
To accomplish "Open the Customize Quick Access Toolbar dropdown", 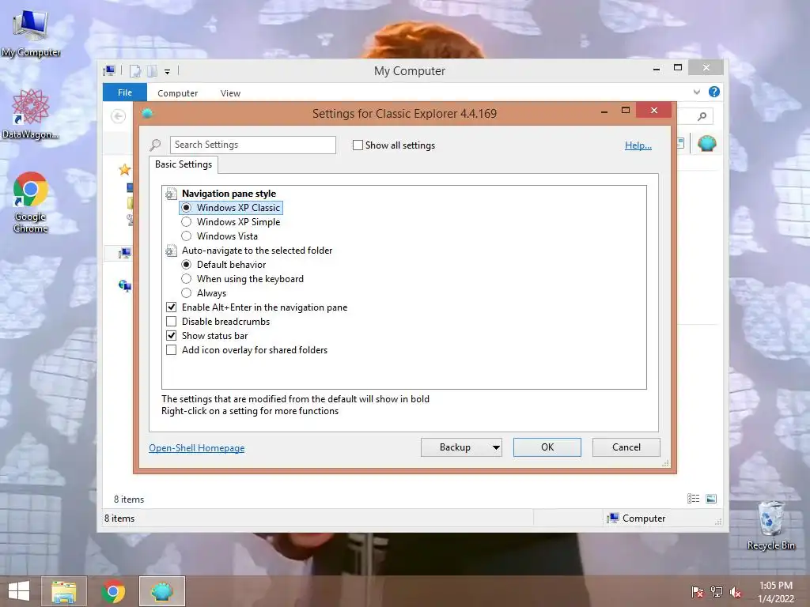I will tap(168, 72).
